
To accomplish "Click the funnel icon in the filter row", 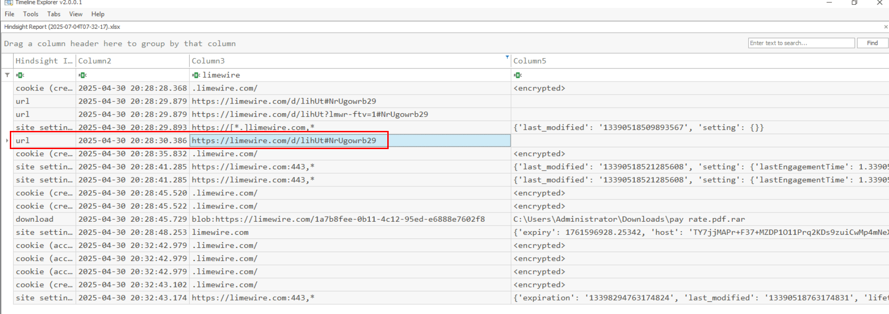I will pyautogui.click(x=7, y=75).
